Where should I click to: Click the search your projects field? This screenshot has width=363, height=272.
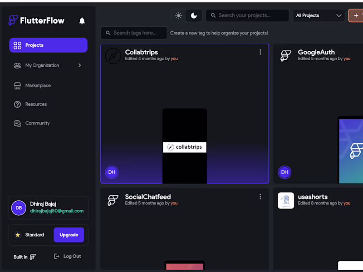point(247,15)
